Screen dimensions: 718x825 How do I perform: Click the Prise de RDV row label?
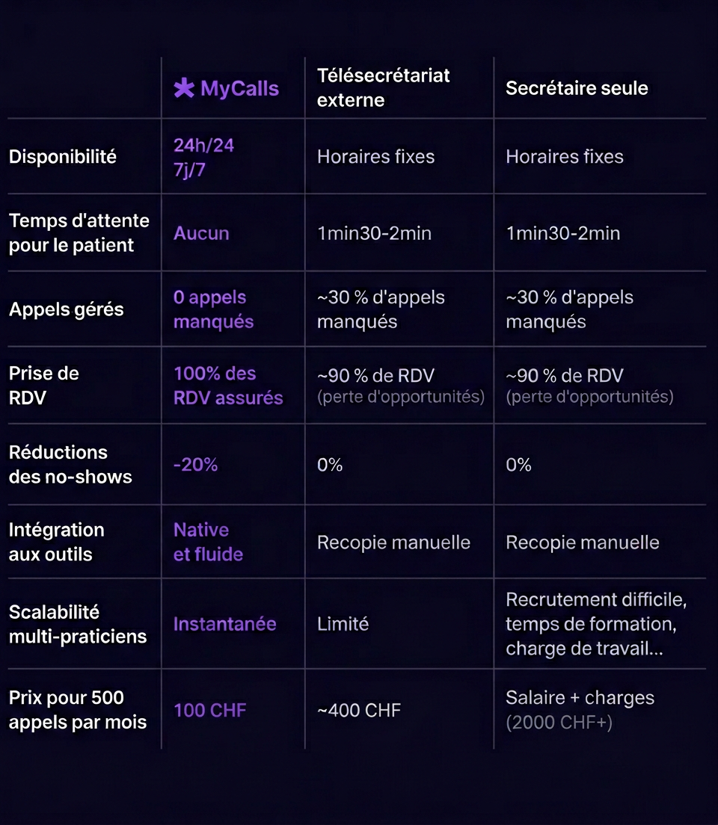(x=43, y=386)
